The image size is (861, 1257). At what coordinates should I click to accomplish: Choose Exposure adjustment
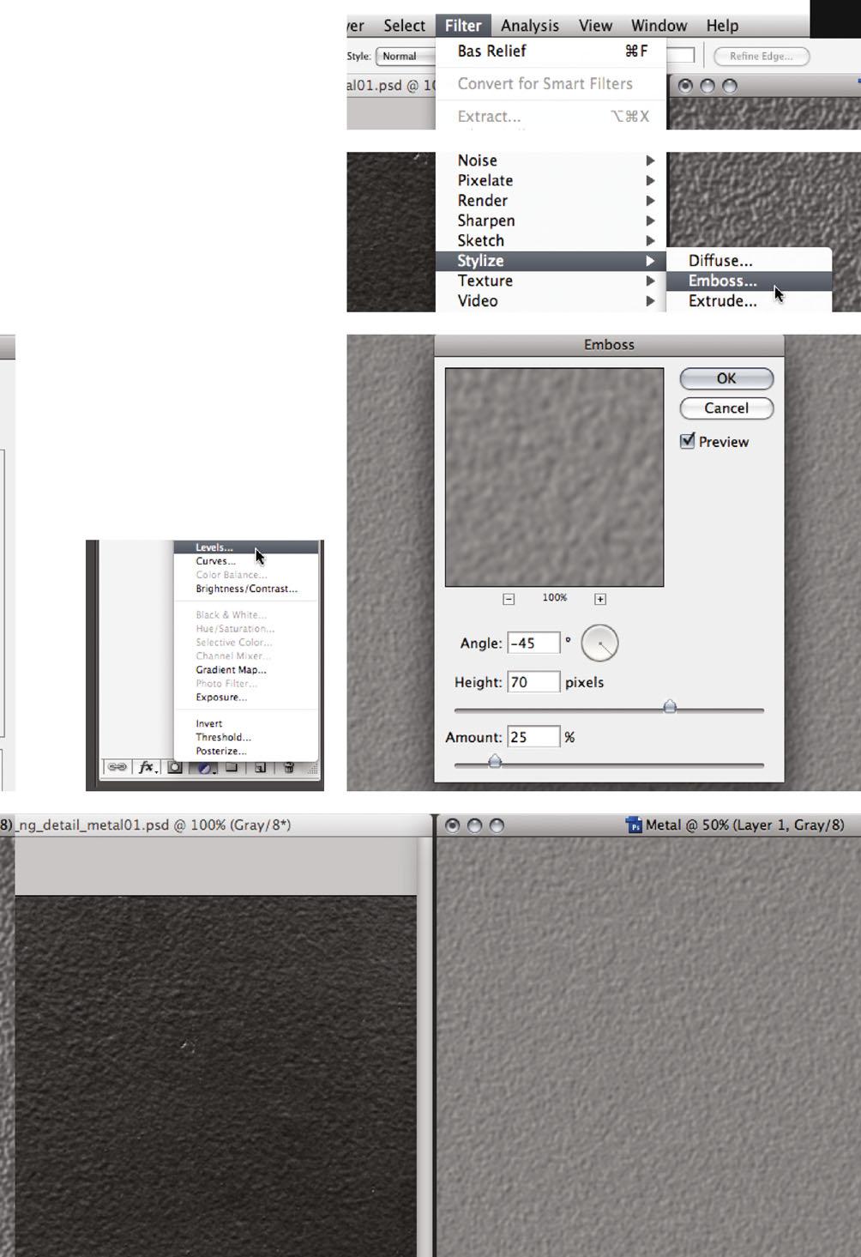coord(246,698)
